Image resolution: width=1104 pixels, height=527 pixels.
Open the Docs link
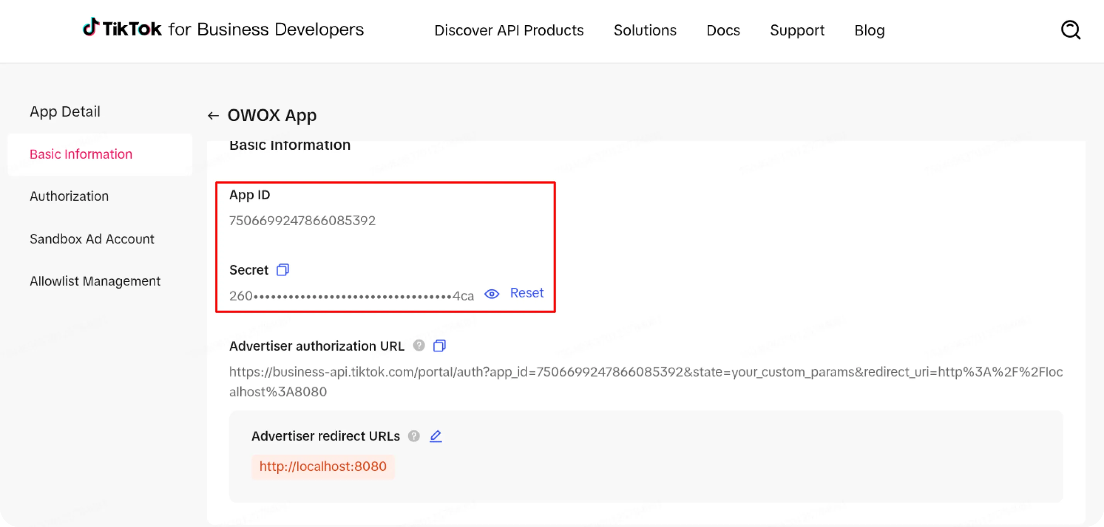tap(723, 30)
